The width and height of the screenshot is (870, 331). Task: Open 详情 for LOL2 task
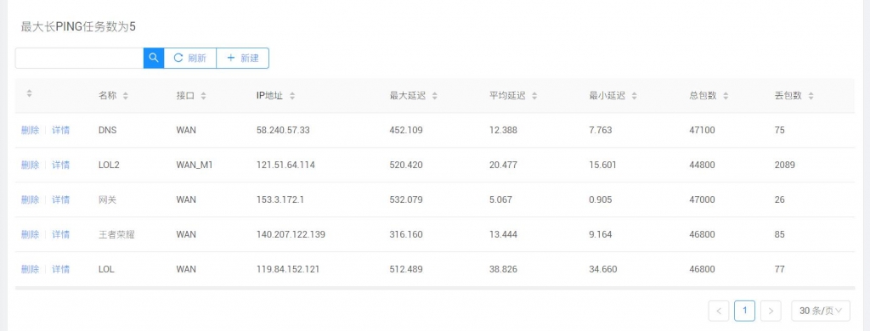point(61,165)
